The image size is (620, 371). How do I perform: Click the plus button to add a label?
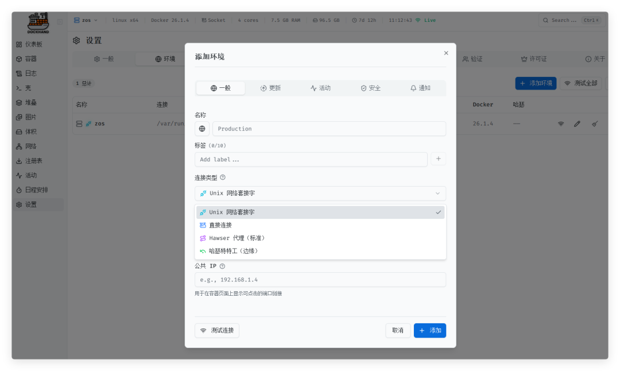pos(438,159)
